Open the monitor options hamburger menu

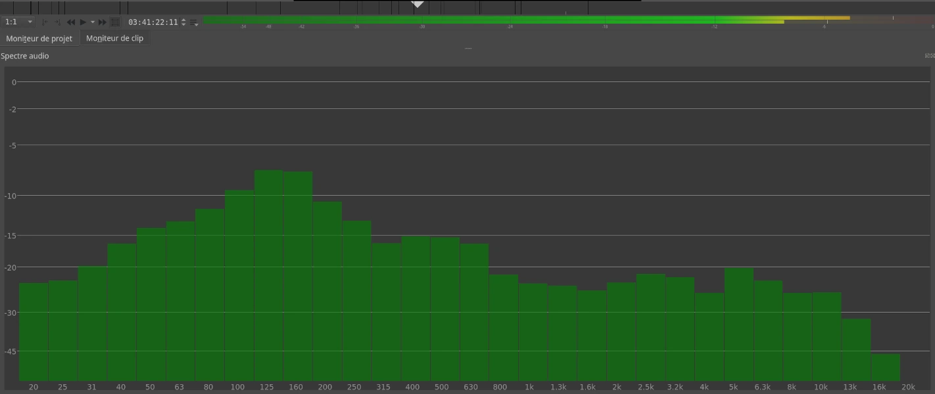pos(195,22)
